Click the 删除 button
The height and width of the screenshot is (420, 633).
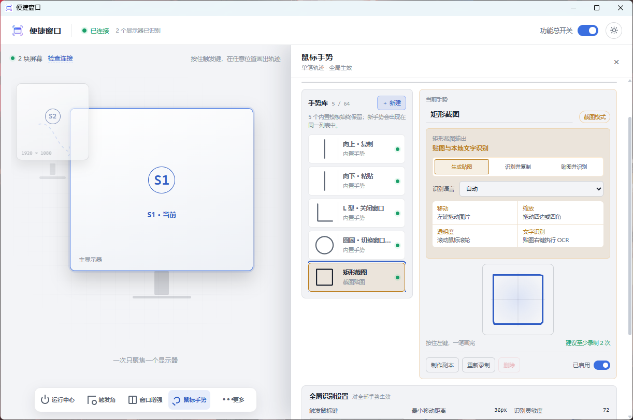pyautogui.click(x=509, y=365)
